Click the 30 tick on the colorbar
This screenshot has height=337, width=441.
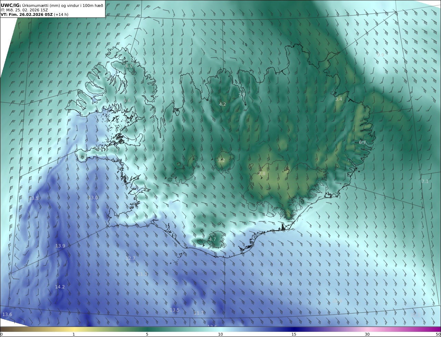click(367, 334)
